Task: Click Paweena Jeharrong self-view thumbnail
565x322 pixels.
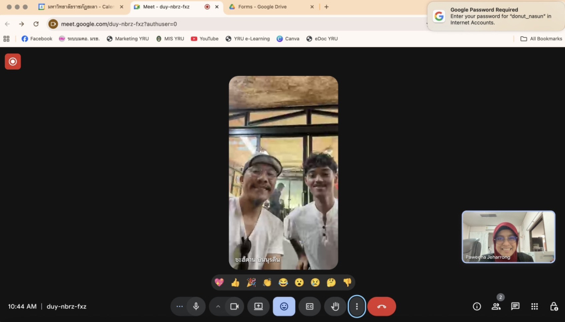Action: click(x=508, y=236)
